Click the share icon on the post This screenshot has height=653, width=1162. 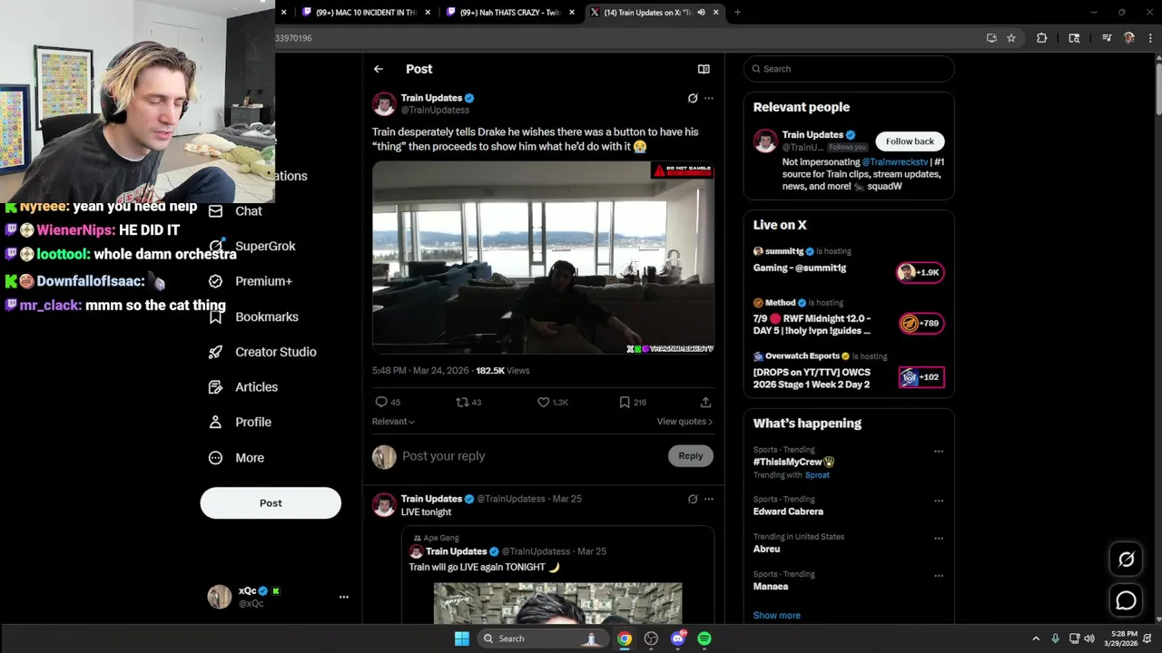pyautogui.click(x=705, y=402)
